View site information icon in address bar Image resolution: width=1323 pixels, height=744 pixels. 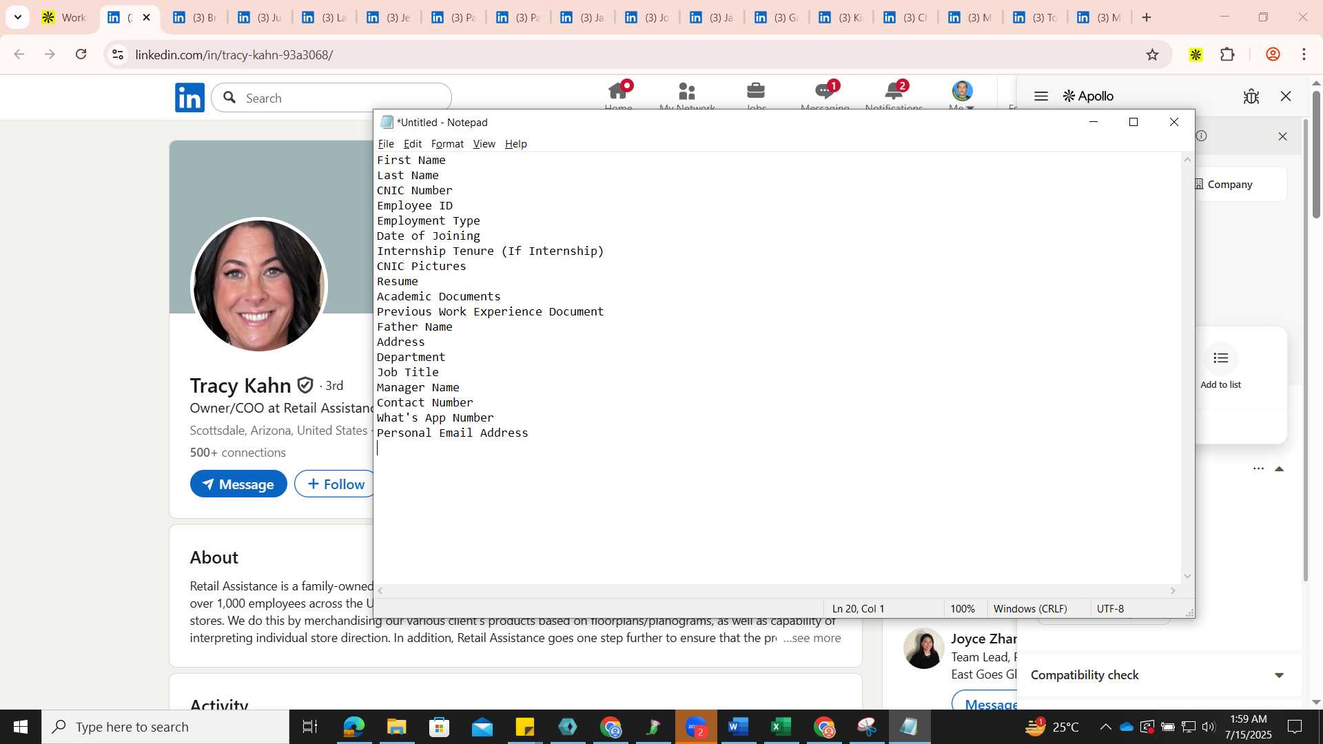click(x=118, y=54)
